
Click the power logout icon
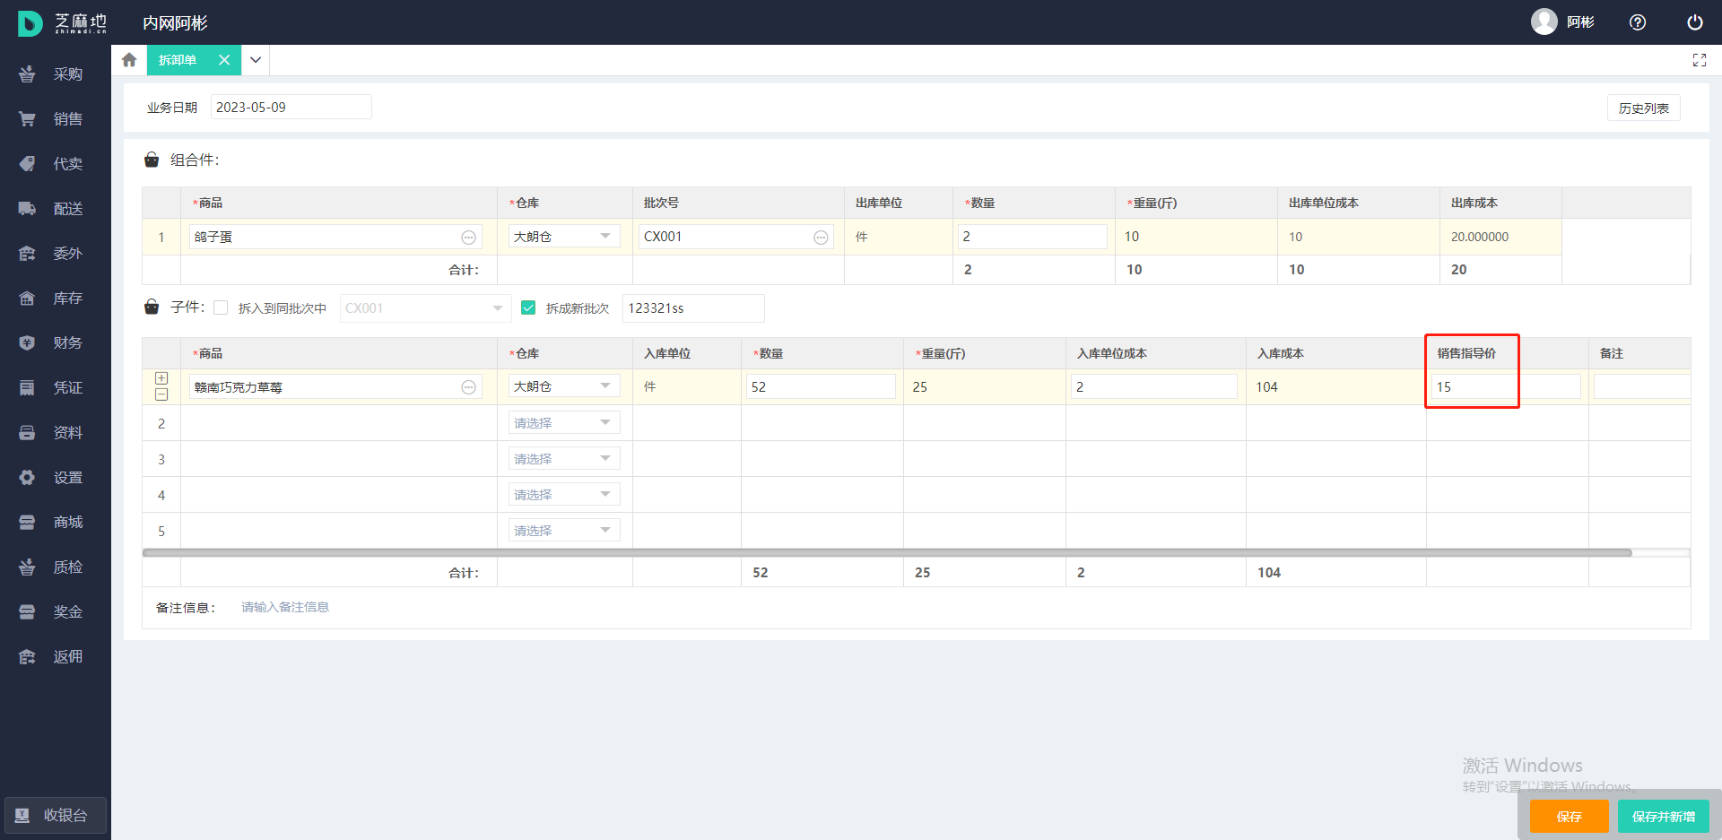click(x=1695, y=22)
